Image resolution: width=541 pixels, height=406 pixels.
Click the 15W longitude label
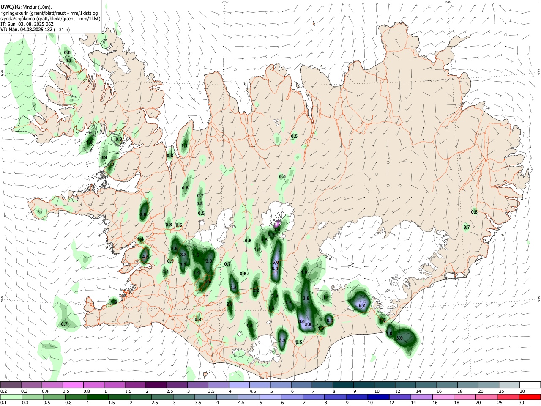[447, 2]
